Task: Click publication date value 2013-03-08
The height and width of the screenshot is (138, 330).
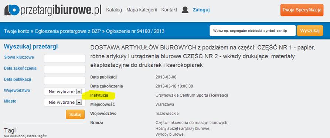Action: [166, 77]
